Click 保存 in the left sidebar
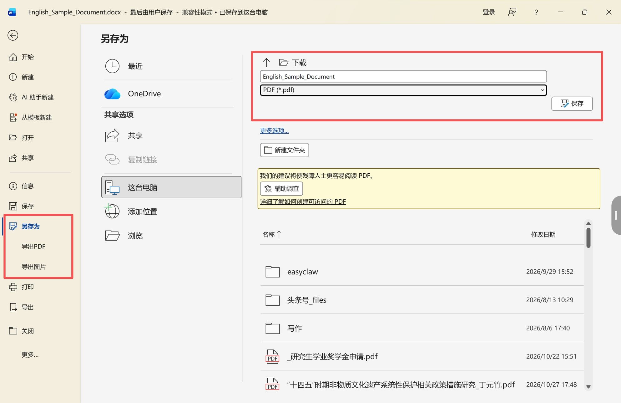621x403 pixels. 21,206
